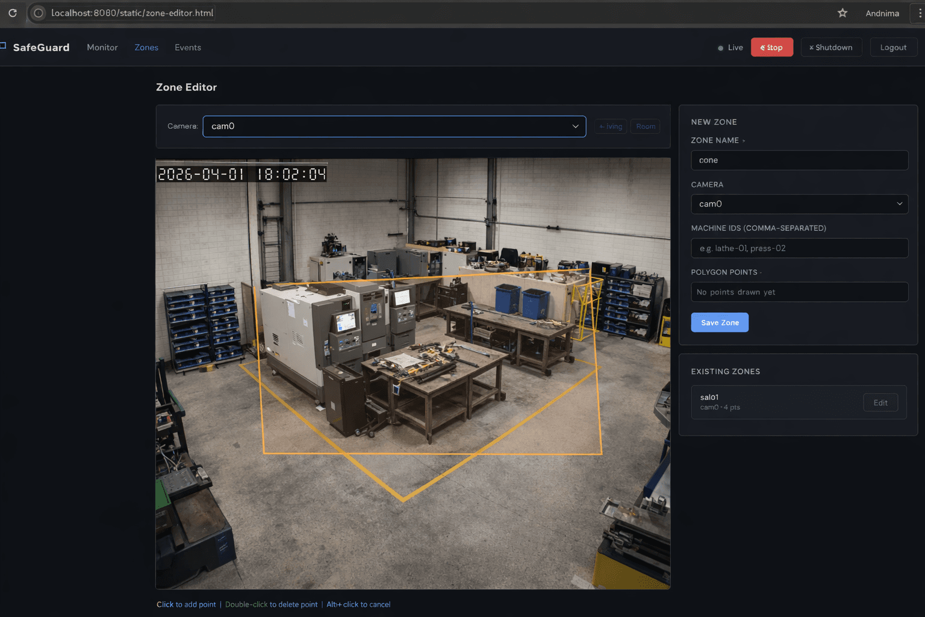Click the address bar URL

pyautogui.click(x=132, y=13)
